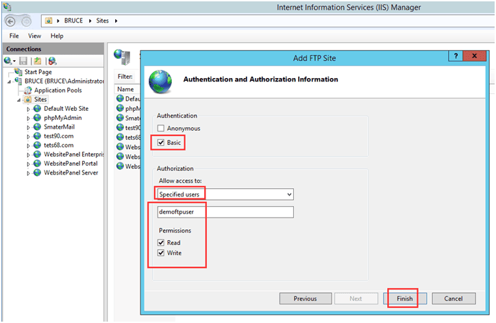This screenshot has width=496, height=323.
Task: Click the phpMyAdmin site globe icon
Action: click(37, 118)
